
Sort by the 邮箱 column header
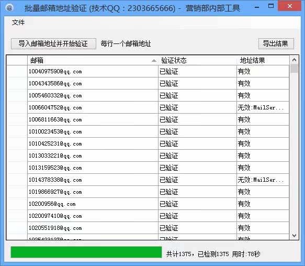tap(93, 60)
